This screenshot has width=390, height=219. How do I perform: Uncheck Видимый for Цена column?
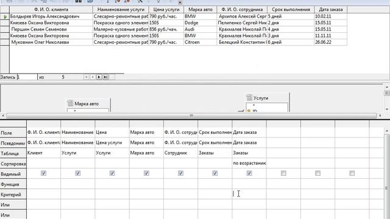[112, 173]
